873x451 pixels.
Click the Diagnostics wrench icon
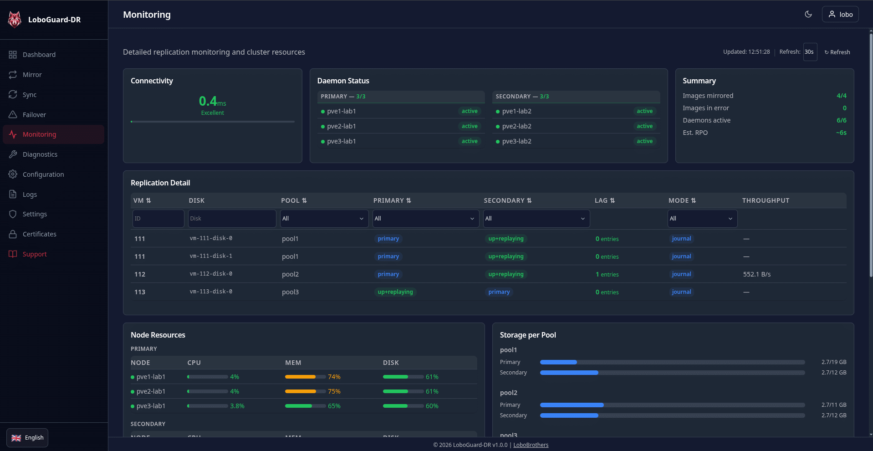point(13,154)
